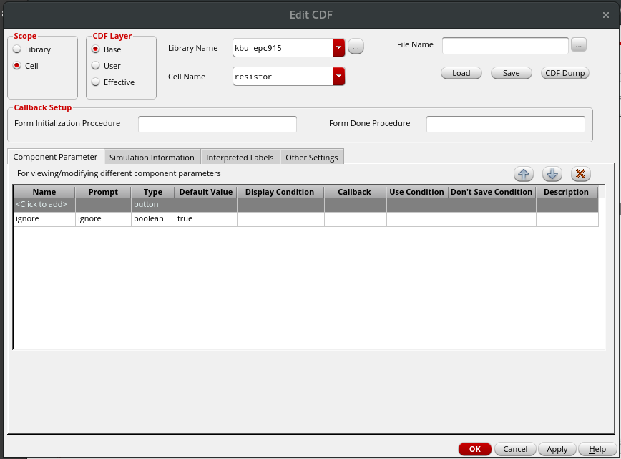Screen dimensions: 621x459
Task: Browse libraries with ellipsis button beside Library Name
Action: [356, 48]
